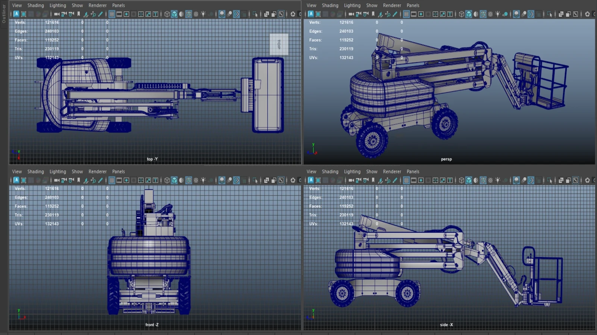Toggle Multisample Anti-aliasing in persp panel
The image size is (597, 335).
(x=531, y=14)
